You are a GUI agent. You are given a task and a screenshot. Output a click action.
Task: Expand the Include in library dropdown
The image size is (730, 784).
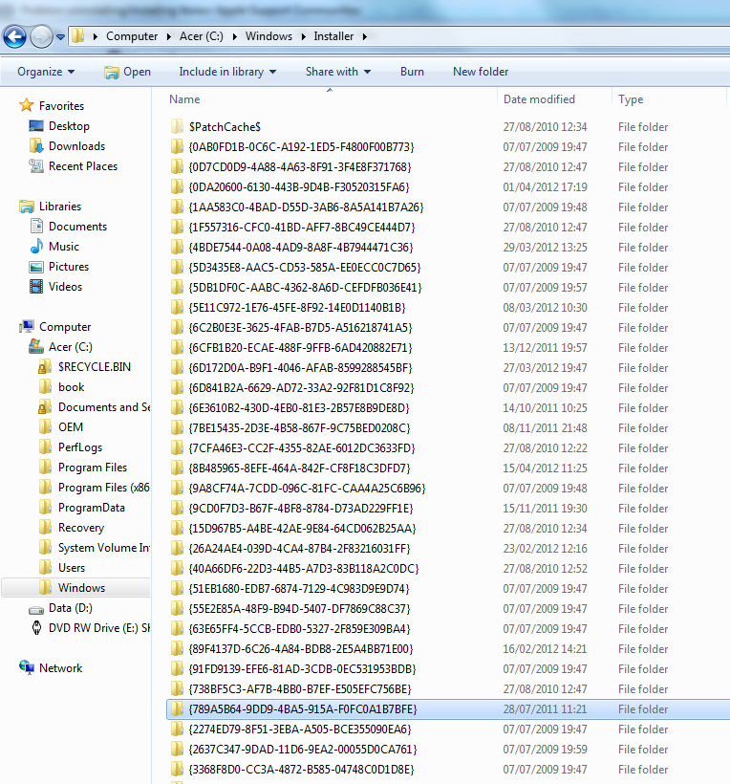coord(227,72)
